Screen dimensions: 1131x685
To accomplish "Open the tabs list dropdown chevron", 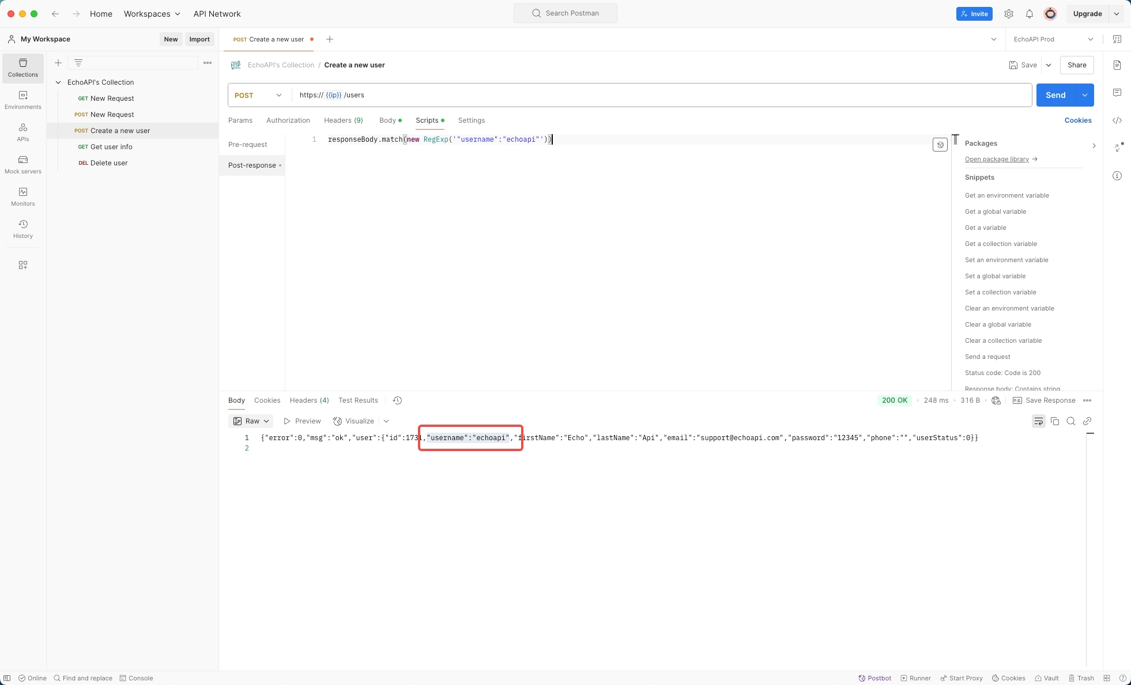I will (x=994, y=39).
